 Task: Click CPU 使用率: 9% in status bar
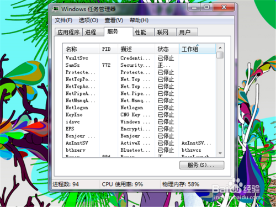click(x=123, y=184)
